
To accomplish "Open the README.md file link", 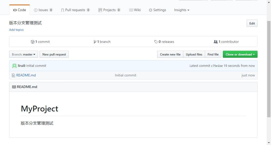I will click(x=26, y=75).
